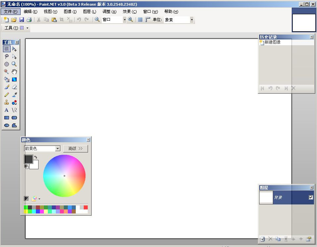Swap foreground and background colors

coord(36,157)
